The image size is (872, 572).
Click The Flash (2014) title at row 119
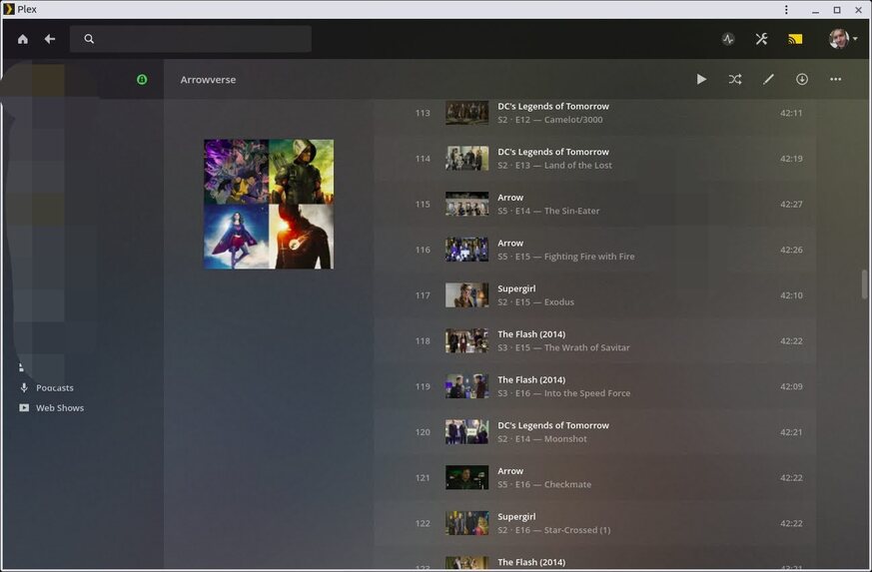click(531, 379)
